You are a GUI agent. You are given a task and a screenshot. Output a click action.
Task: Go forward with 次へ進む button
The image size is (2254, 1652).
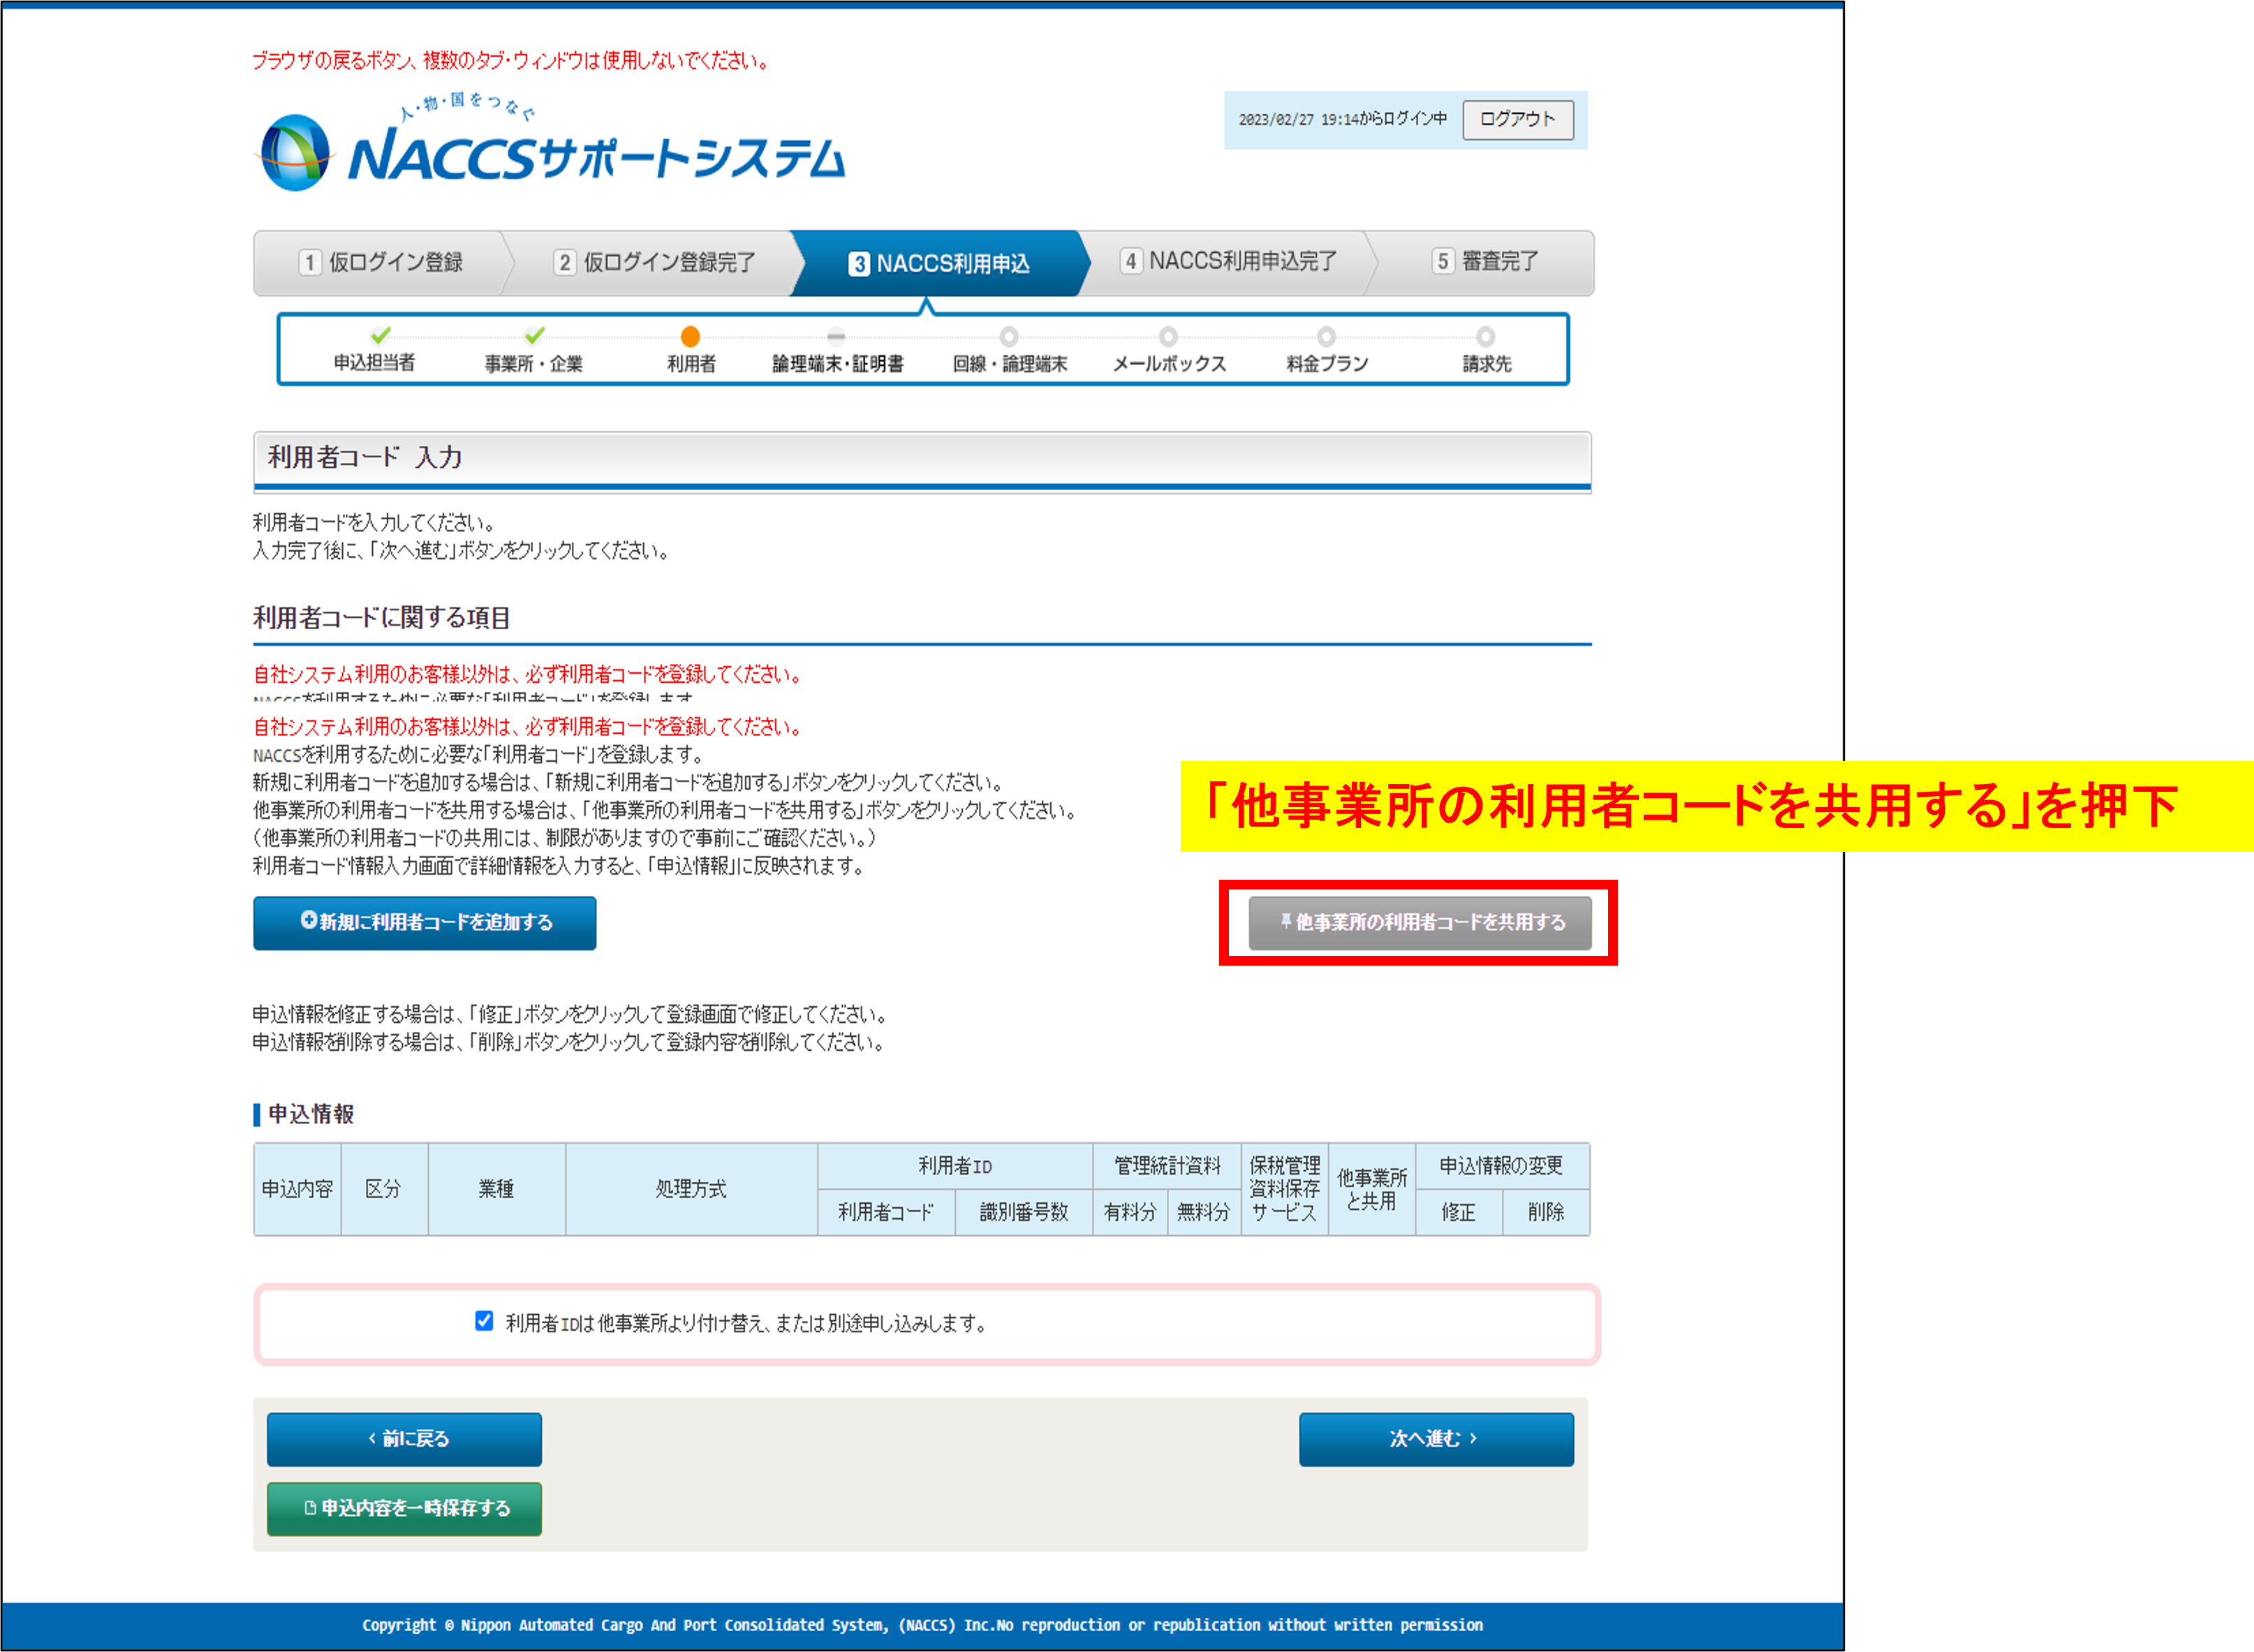point(1435,1439)
